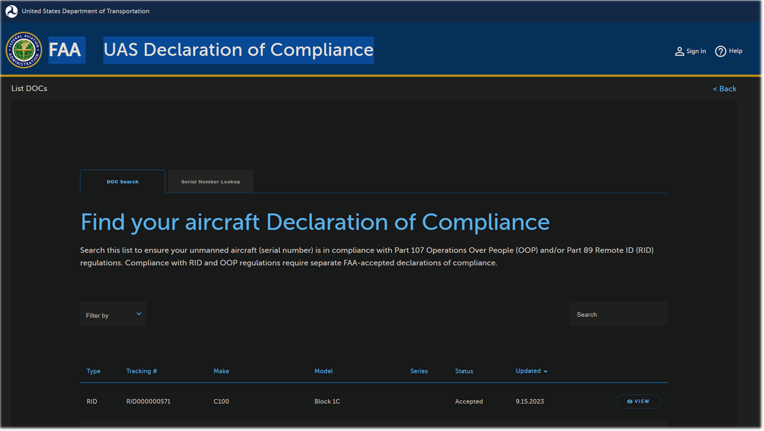Sort the table by Model column

click(323, 371)
